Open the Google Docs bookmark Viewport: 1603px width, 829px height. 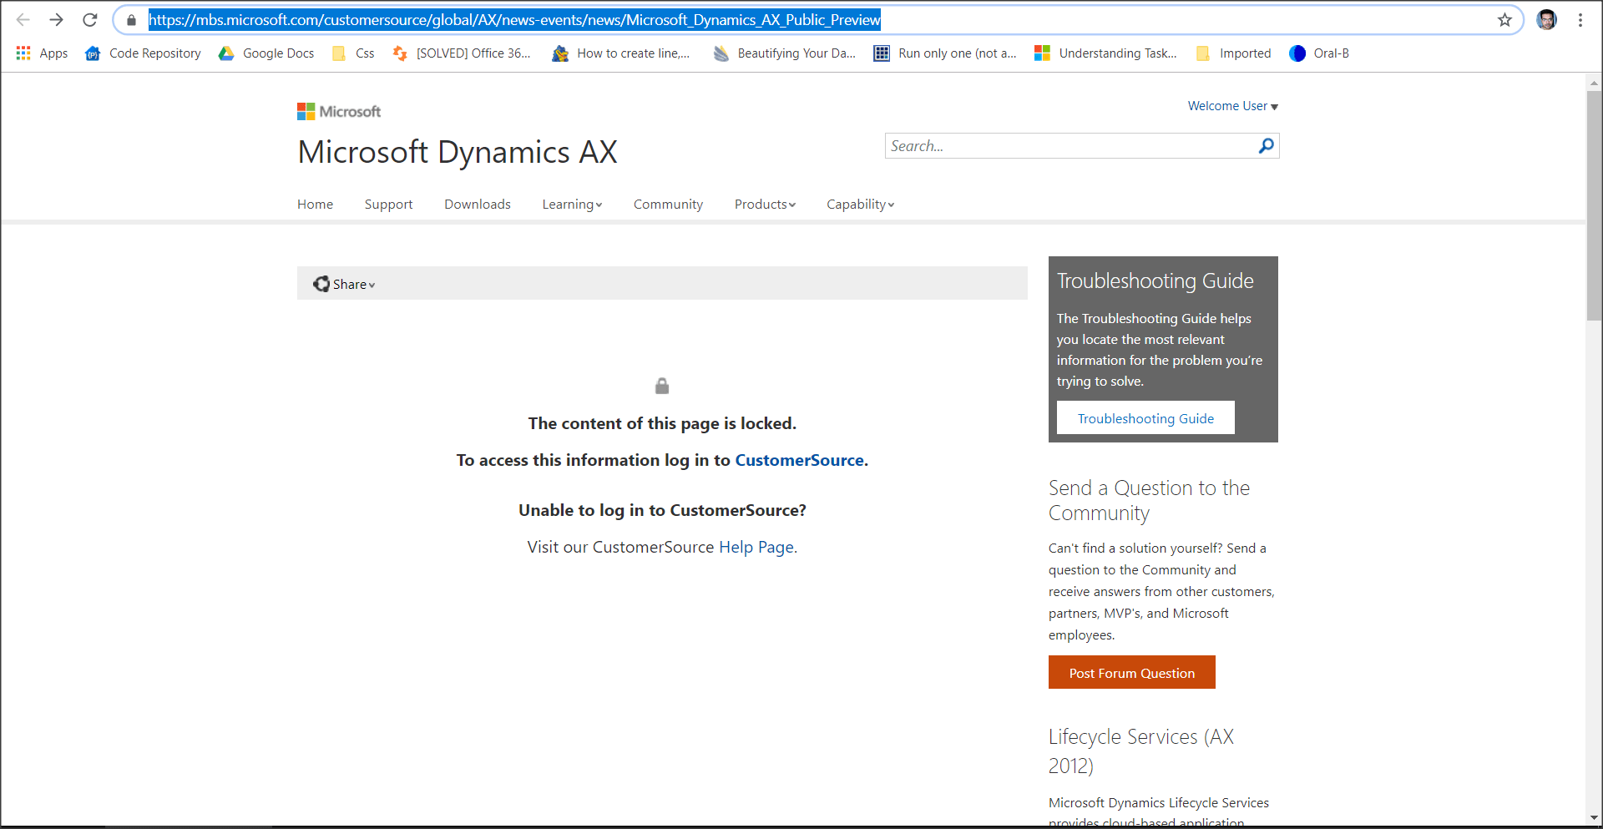pos(277,53)
